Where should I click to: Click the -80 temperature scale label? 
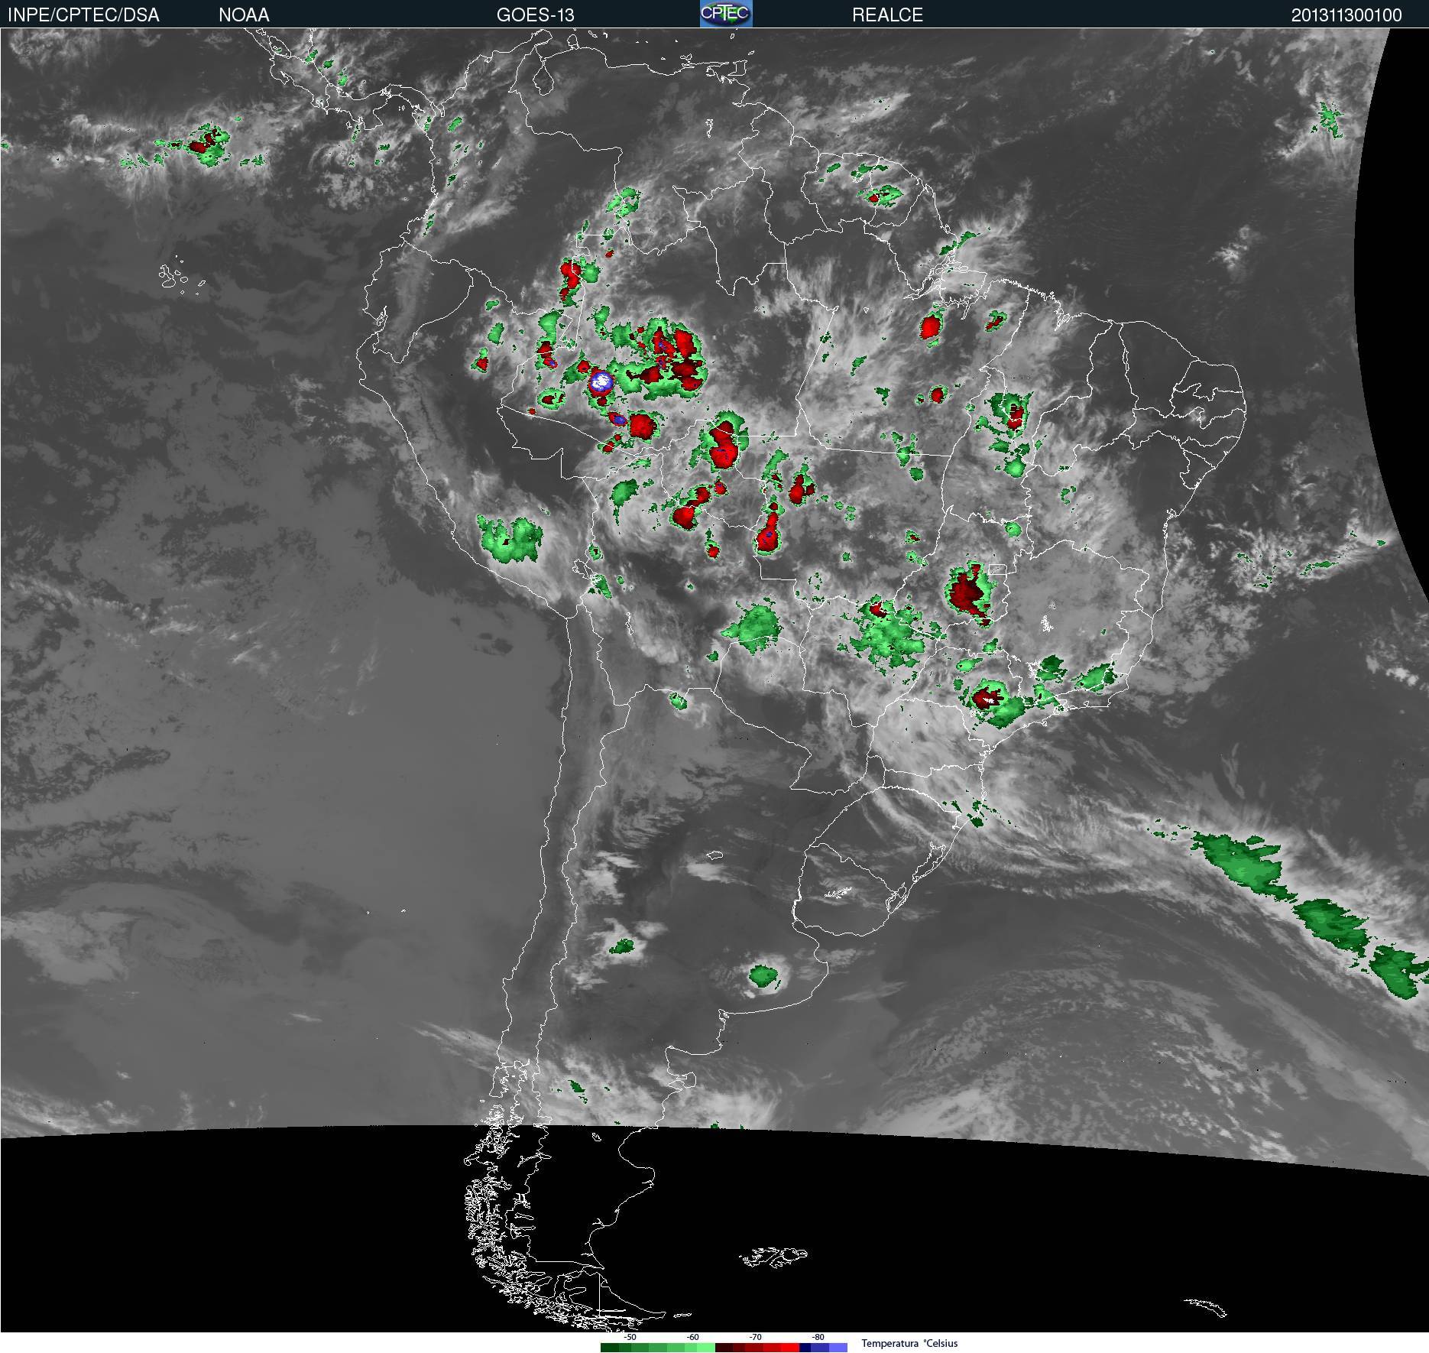click(x=818, y=1337)
